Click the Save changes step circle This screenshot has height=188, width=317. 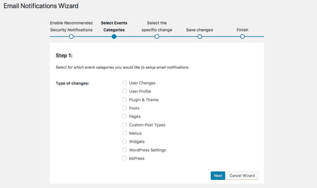pos(199,37)
